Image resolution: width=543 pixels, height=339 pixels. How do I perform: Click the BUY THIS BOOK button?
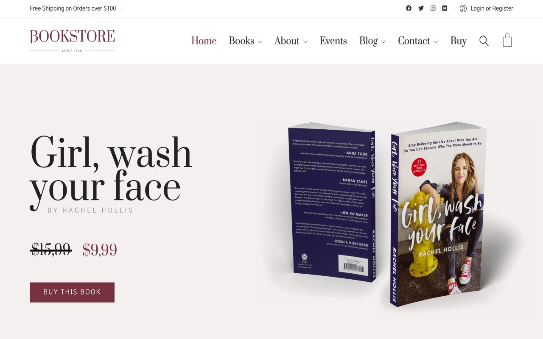(72, 292)
